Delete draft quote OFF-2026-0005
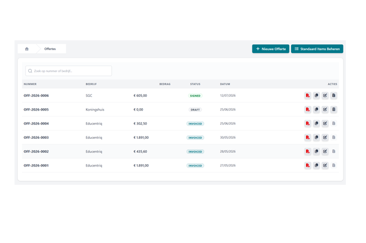366x243 pixels. pyautogui.click(x=334, y=109)
